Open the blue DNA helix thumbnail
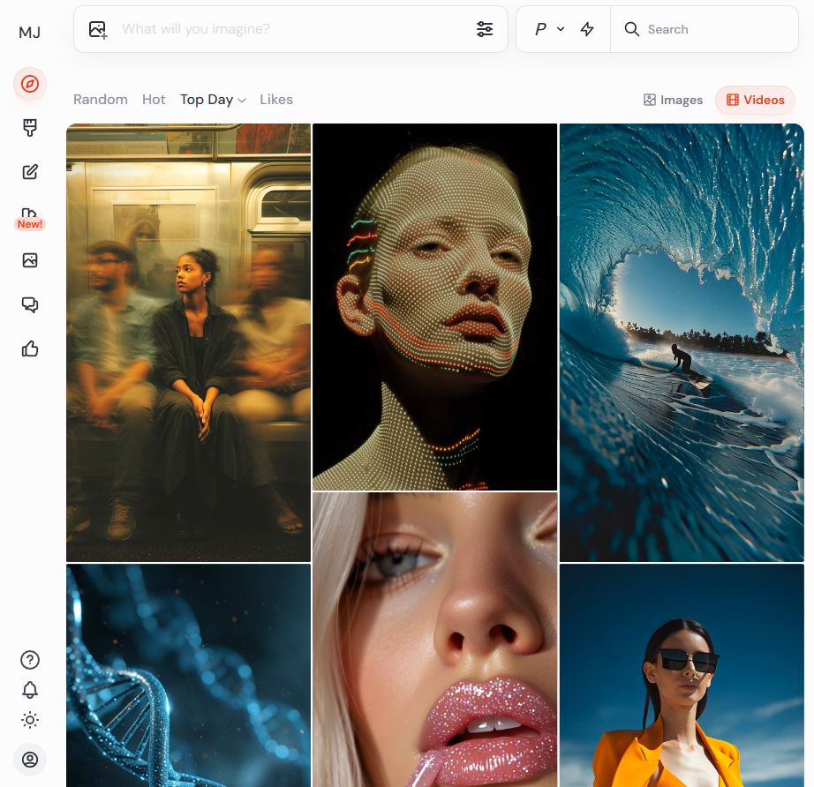814x787 pixels. [x=188, y=676]
